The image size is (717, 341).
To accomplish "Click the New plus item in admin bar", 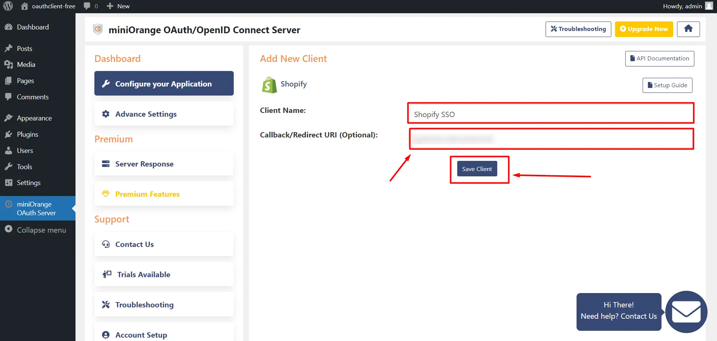I will [118, 6].
